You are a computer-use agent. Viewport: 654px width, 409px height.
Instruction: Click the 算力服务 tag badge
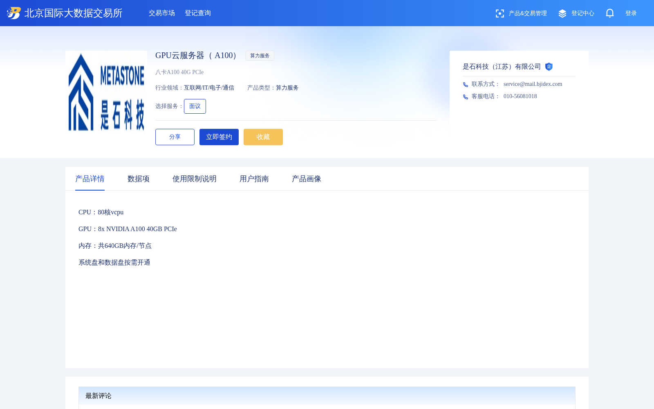tap(260, 56)
